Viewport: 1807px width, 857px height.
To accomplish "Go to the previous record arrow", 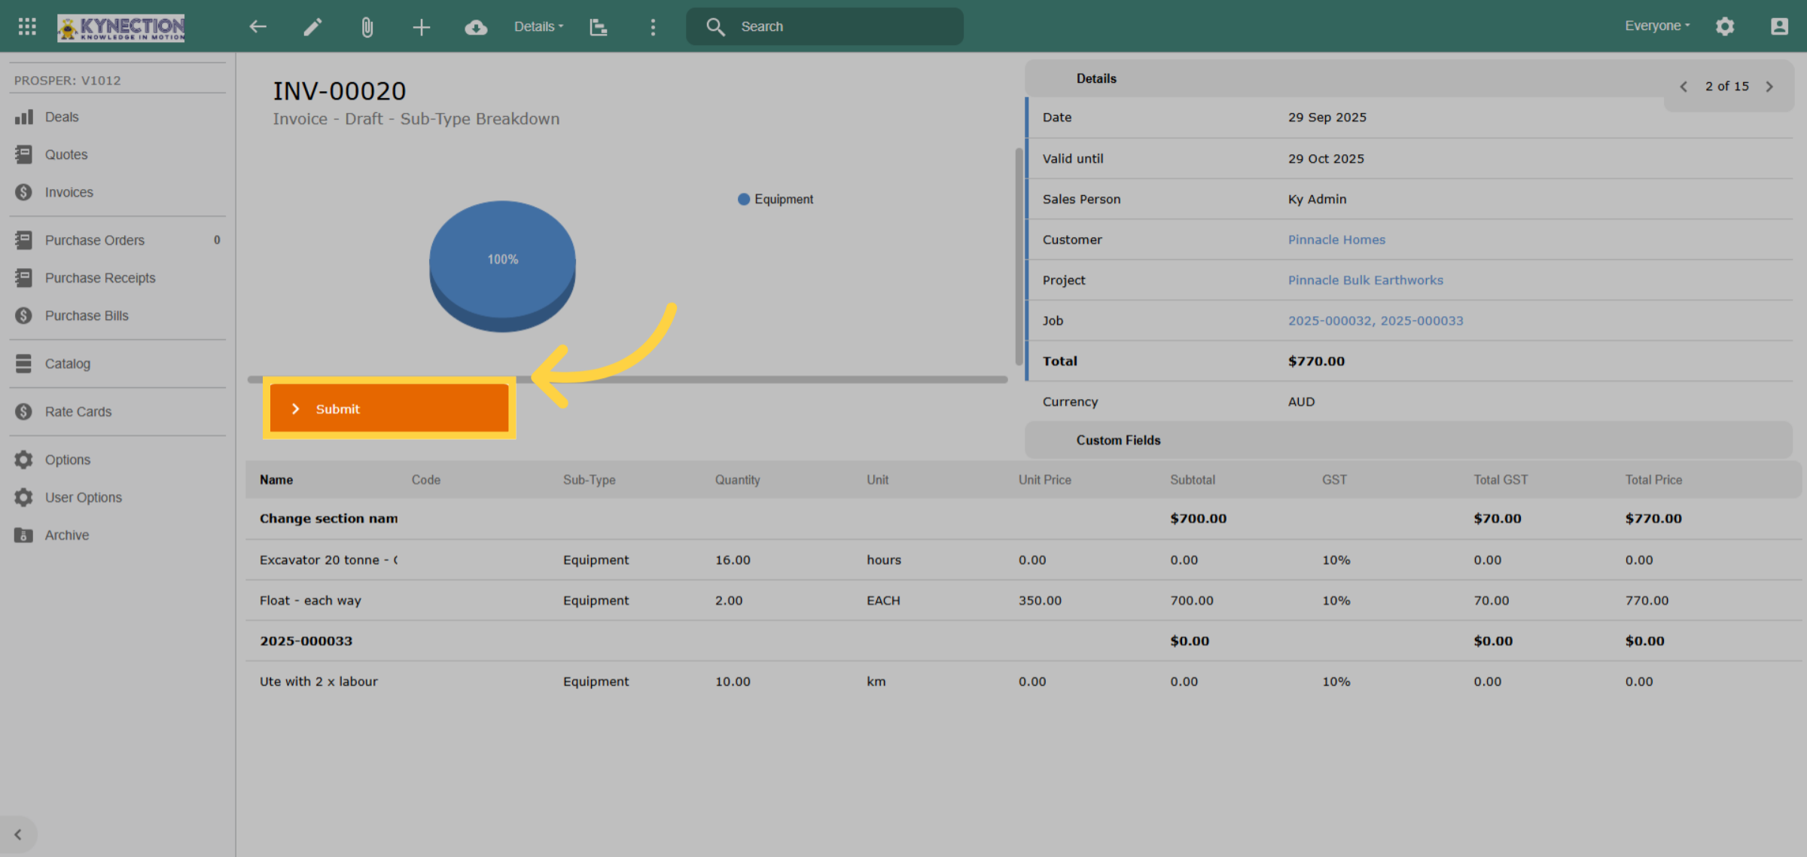I will (x=1684, y=87).
